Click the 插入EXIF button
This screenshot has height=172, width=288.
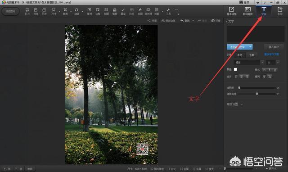tap(274, 47)
